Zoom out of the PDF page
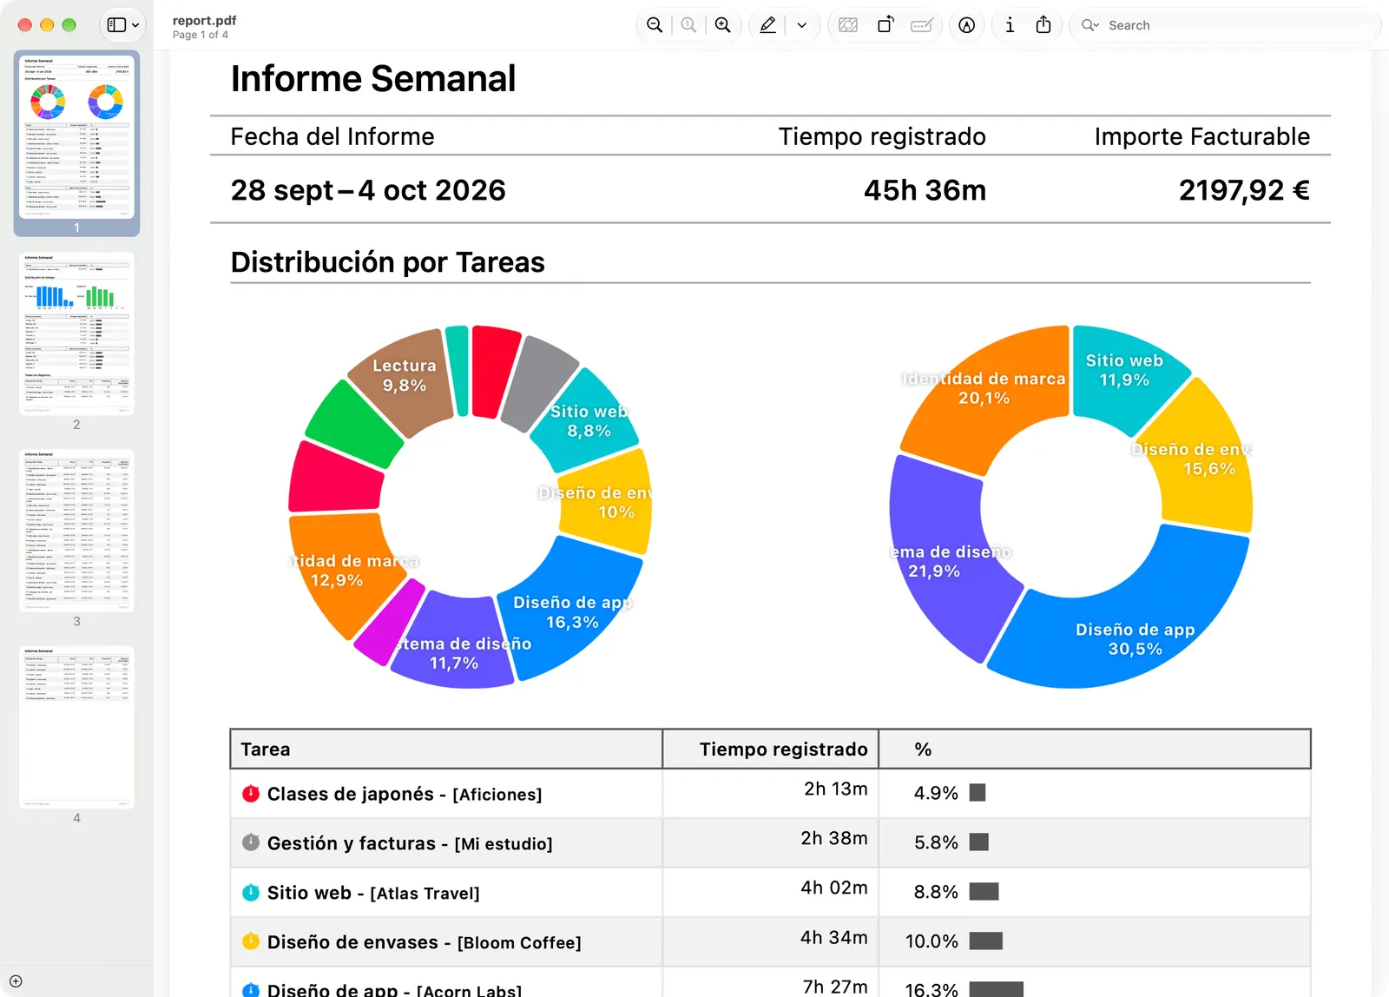The height and width of the screenshot is (997, 1389). point(655,25)
